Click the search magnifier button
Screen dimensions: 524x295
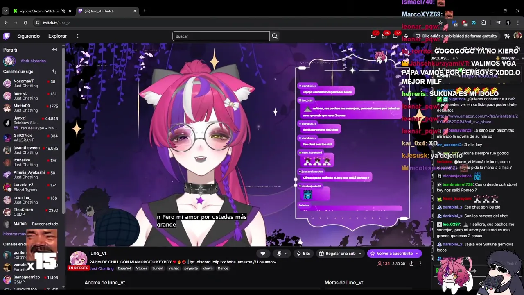pyautogui.click(x=275, y=36)
